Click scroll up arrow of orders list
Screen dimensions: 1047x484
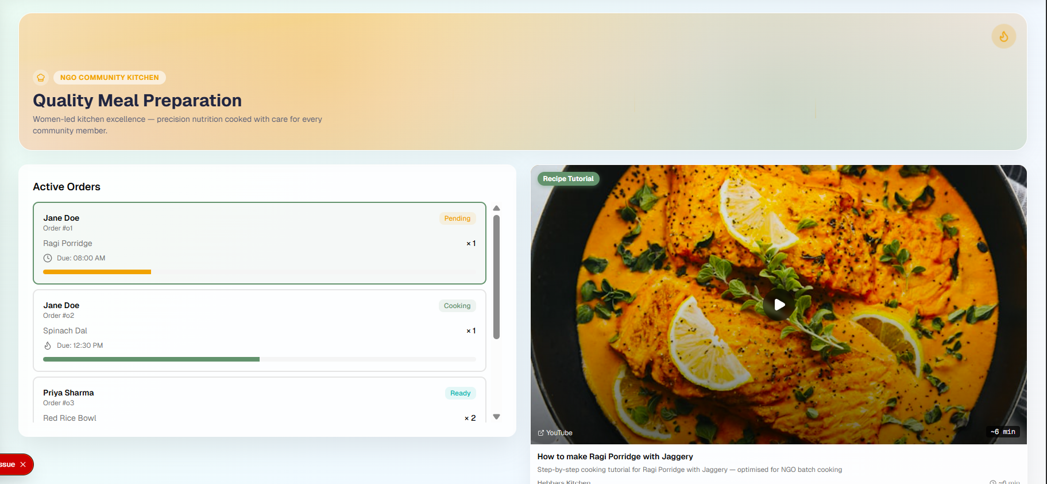pyautogui.click(x=497, y=208)
